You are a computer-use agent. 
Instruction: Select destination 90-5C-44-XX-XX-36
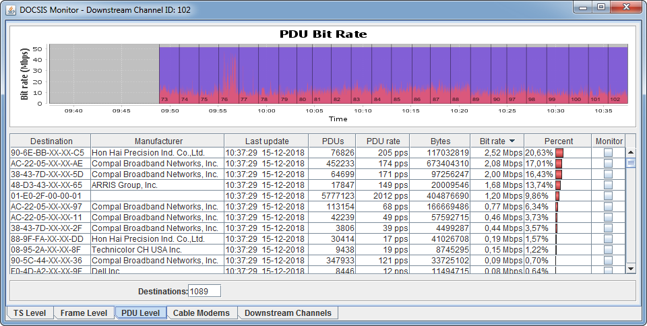click(51, 260)
